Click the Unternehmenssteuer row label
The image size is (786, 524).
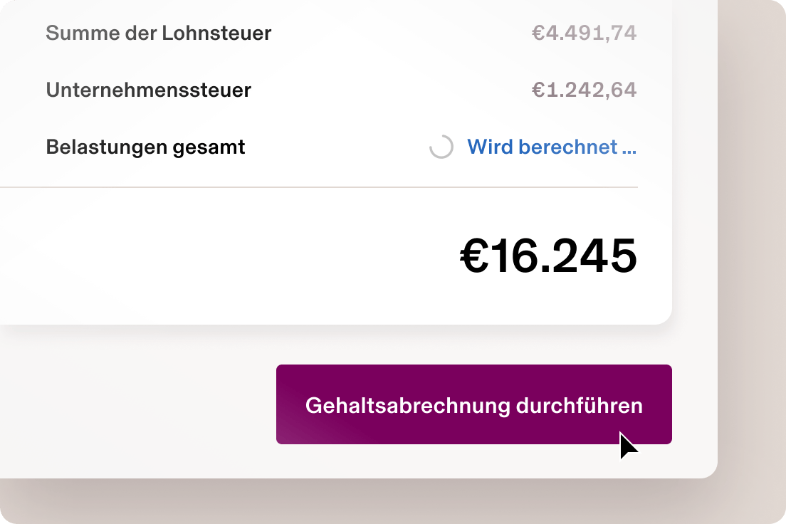coord(148,90)
